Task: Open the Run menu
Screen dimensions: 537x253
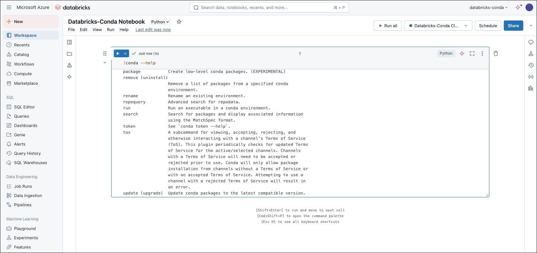Action: [111, 29]
